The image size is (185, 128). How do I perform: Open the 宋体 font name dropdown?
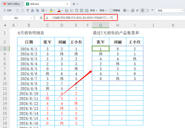[x=170, y=11]
